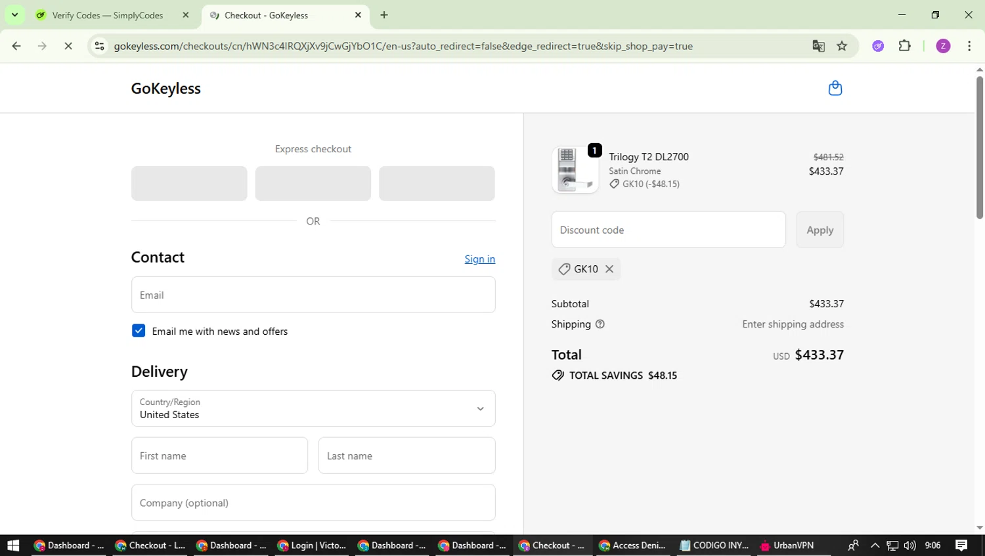Screen dimensions: 985x556
Task: Open the Google Translate icon in address bar
Action: (x=818, y=46)
